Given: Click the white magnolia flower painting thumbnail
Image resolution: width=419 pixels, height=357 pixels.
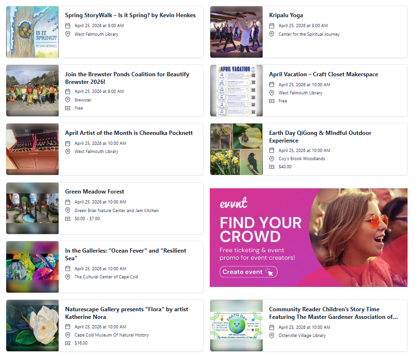Looking at the screenshot, I should 32,326.
